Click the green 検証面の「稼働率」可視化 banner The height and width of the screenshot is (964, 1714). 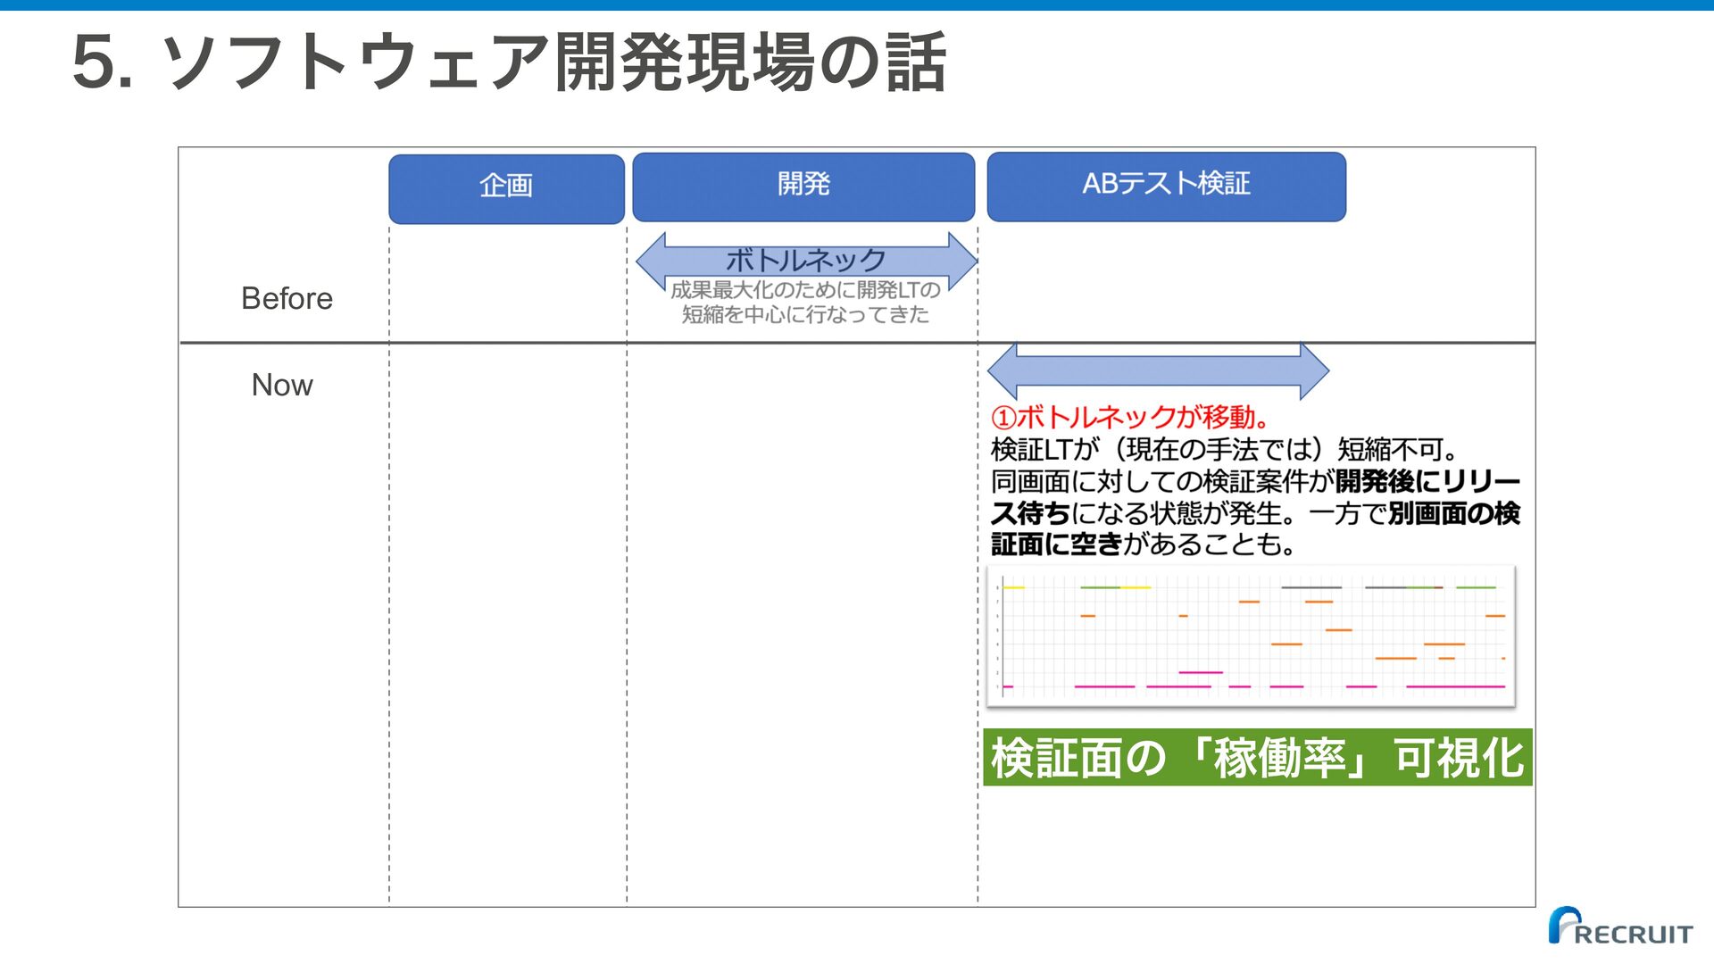tap(1257, 758)
